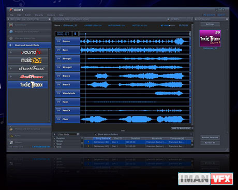Sort by the Duration column header
This screenshot has width=238, height=190.
136,138
